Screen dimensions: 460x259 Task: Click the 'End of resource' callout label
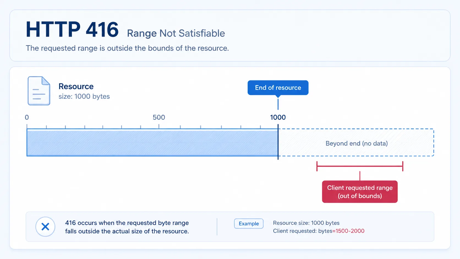(278, 88)
